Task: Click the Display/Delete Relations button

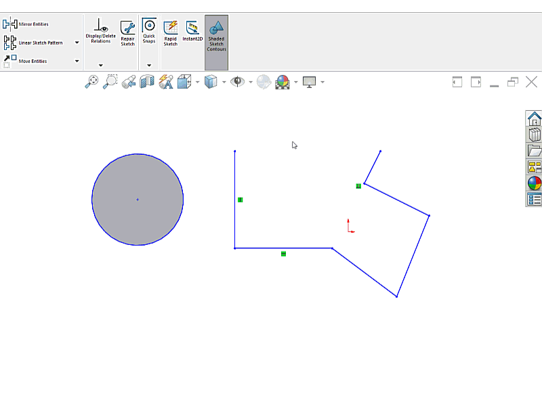Action: [x=100, y=31]
